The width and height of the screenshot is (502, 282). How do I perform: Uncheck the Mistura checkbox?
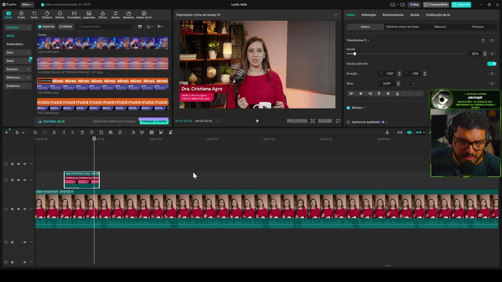click(348, 108)
